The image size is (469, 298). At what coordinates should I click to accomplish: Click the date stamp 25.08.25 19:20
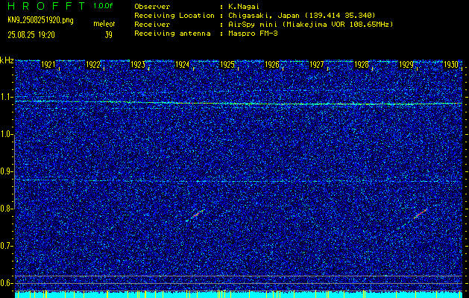pos(31,35)
